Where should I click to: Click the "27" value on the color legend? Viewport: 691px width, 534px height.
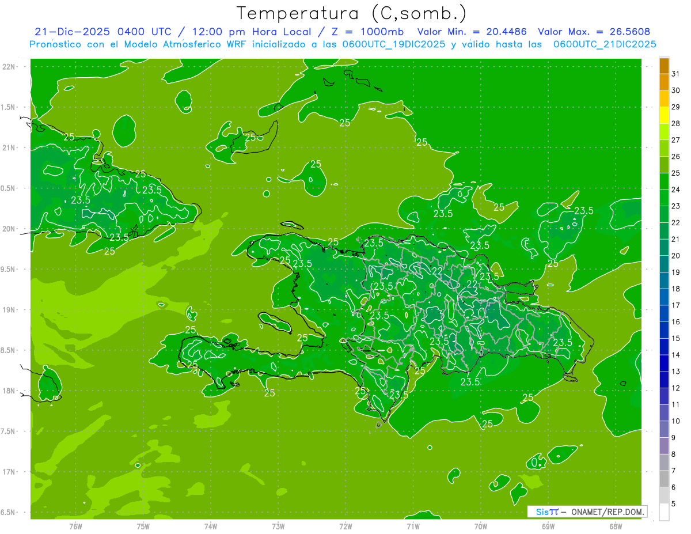coord(676,140)
